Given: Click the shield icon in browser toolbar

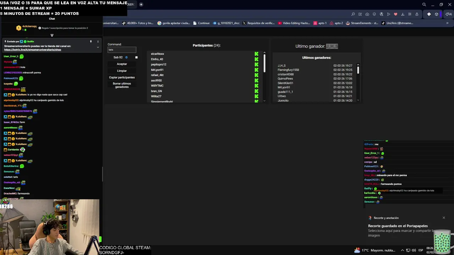Looking at the screenshot, I should coord(374,14).
